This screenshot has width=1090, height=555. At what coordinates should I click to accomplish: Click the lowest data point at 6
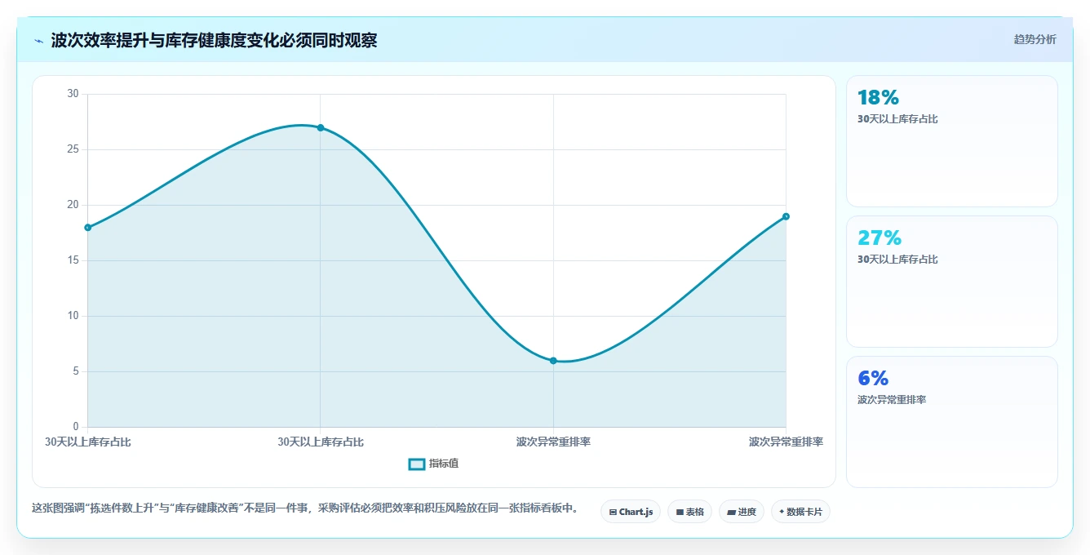[x=553, y=361]
